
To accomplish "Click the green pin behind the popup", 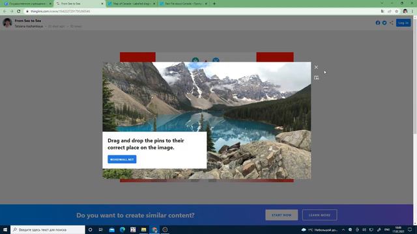I will click(195, 60).
